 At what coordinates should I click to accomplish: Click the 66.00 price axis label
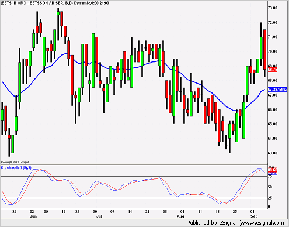(x=273, y=109)
